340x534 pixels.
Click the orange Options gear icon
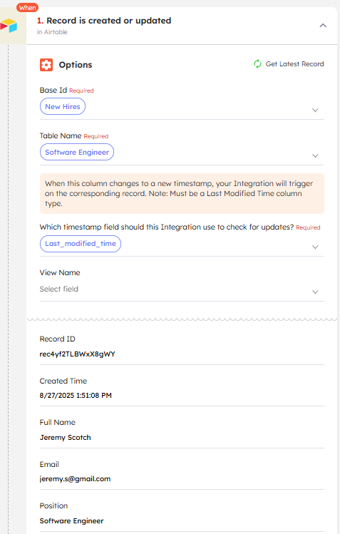point(46,65)
